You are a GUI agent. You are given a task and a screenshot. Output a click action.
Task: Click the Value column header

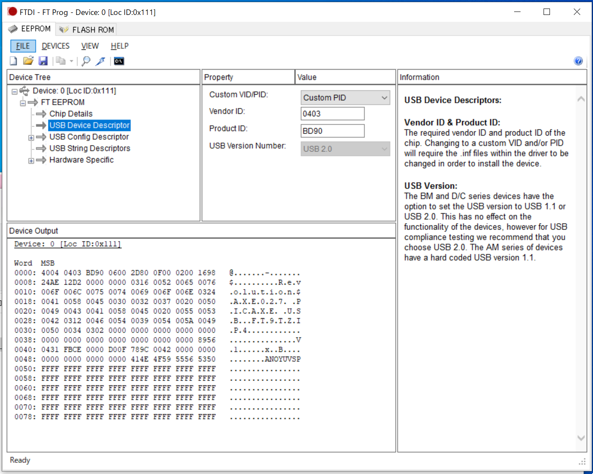point(345,77)
